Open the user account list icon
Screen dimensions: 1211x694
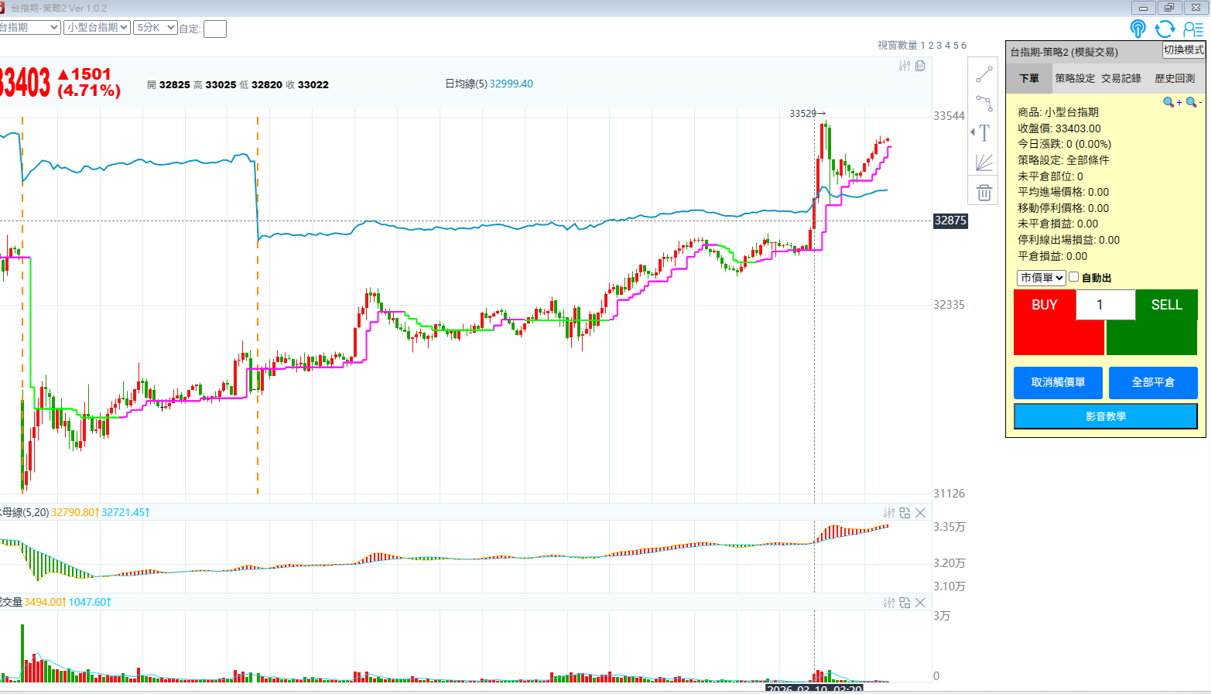1193,29
